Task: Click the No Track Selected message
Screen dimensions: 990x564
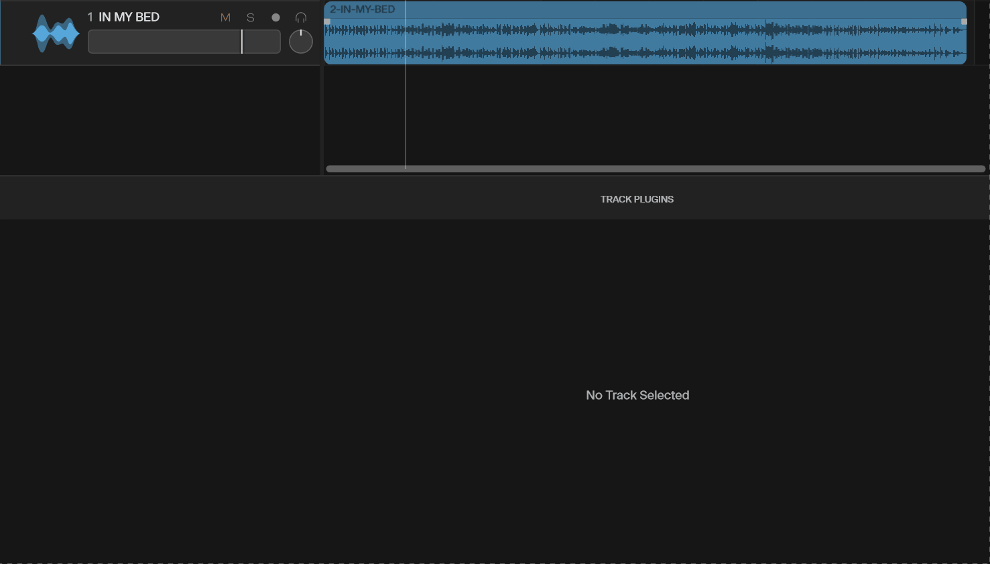Action: (x=637, y=396)
